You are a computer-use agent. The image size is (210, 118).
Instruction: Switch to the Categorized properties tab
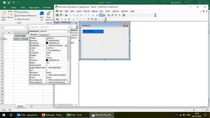pos(44,35)
